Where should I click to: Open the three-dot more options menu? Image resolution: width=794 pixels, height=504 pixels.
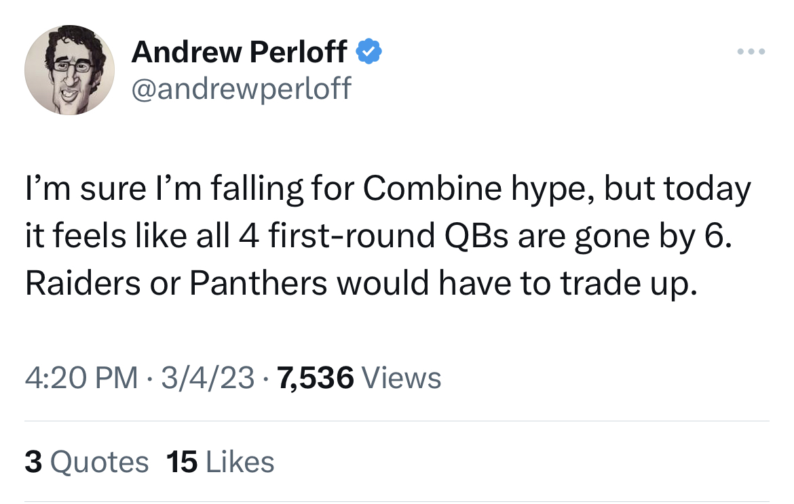click(x=751, y=51)
